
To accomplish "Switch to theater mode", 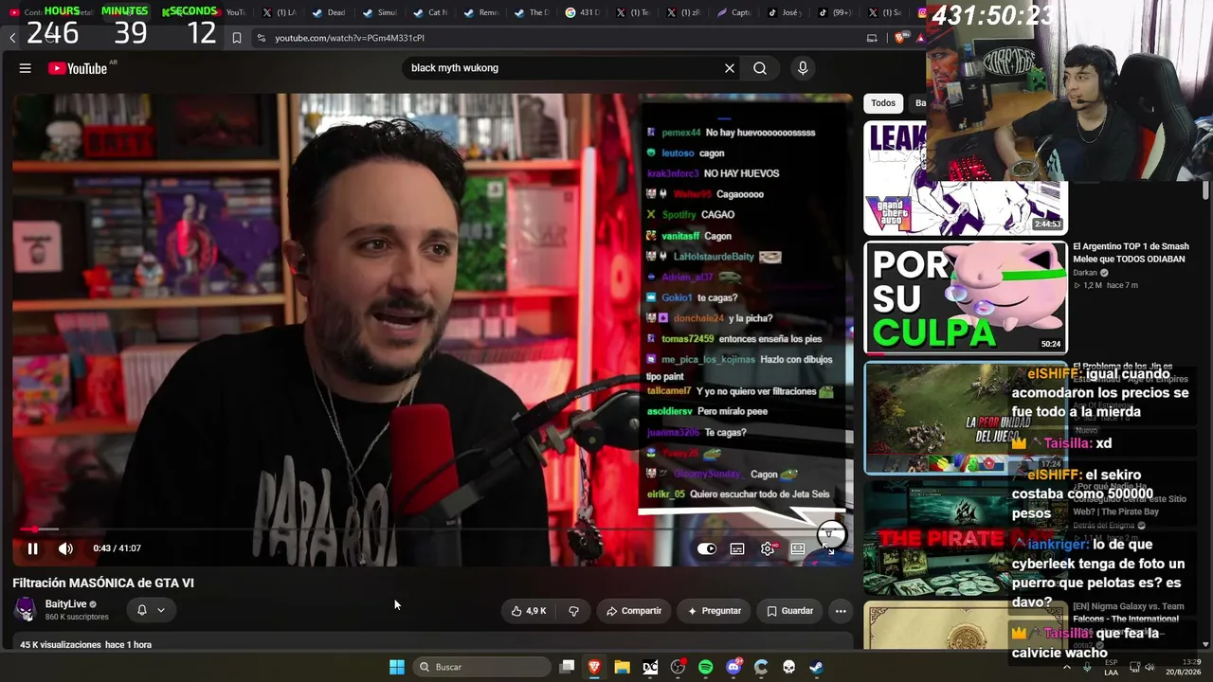I will click(x=798, y=548).
